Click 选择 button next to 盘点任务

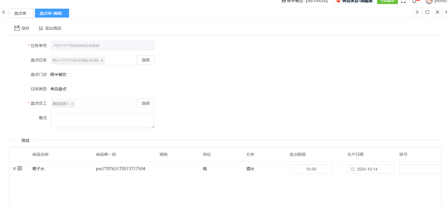pos(145,60)
